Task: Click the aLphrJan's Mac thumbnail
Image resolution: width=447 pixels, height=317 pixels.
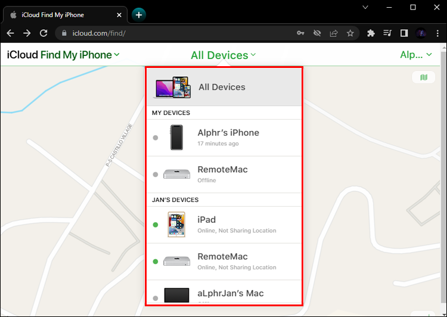Action: pyautogui.click(x=176, y=296)
